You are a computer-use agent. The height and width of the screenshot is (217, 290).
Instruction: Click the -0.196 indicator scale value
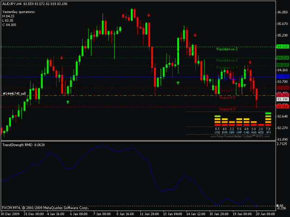[282, 208]
